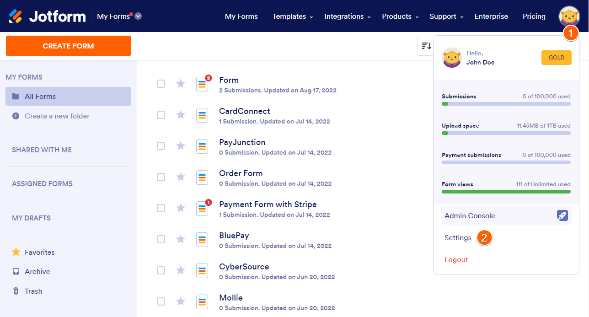Open the Archive folder label
The height and width of the screenshot is (317, 589).
pos(37,272)
